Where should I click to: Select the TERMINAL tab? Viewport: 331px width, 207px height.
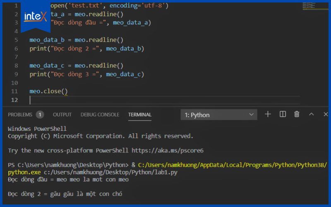140,115
